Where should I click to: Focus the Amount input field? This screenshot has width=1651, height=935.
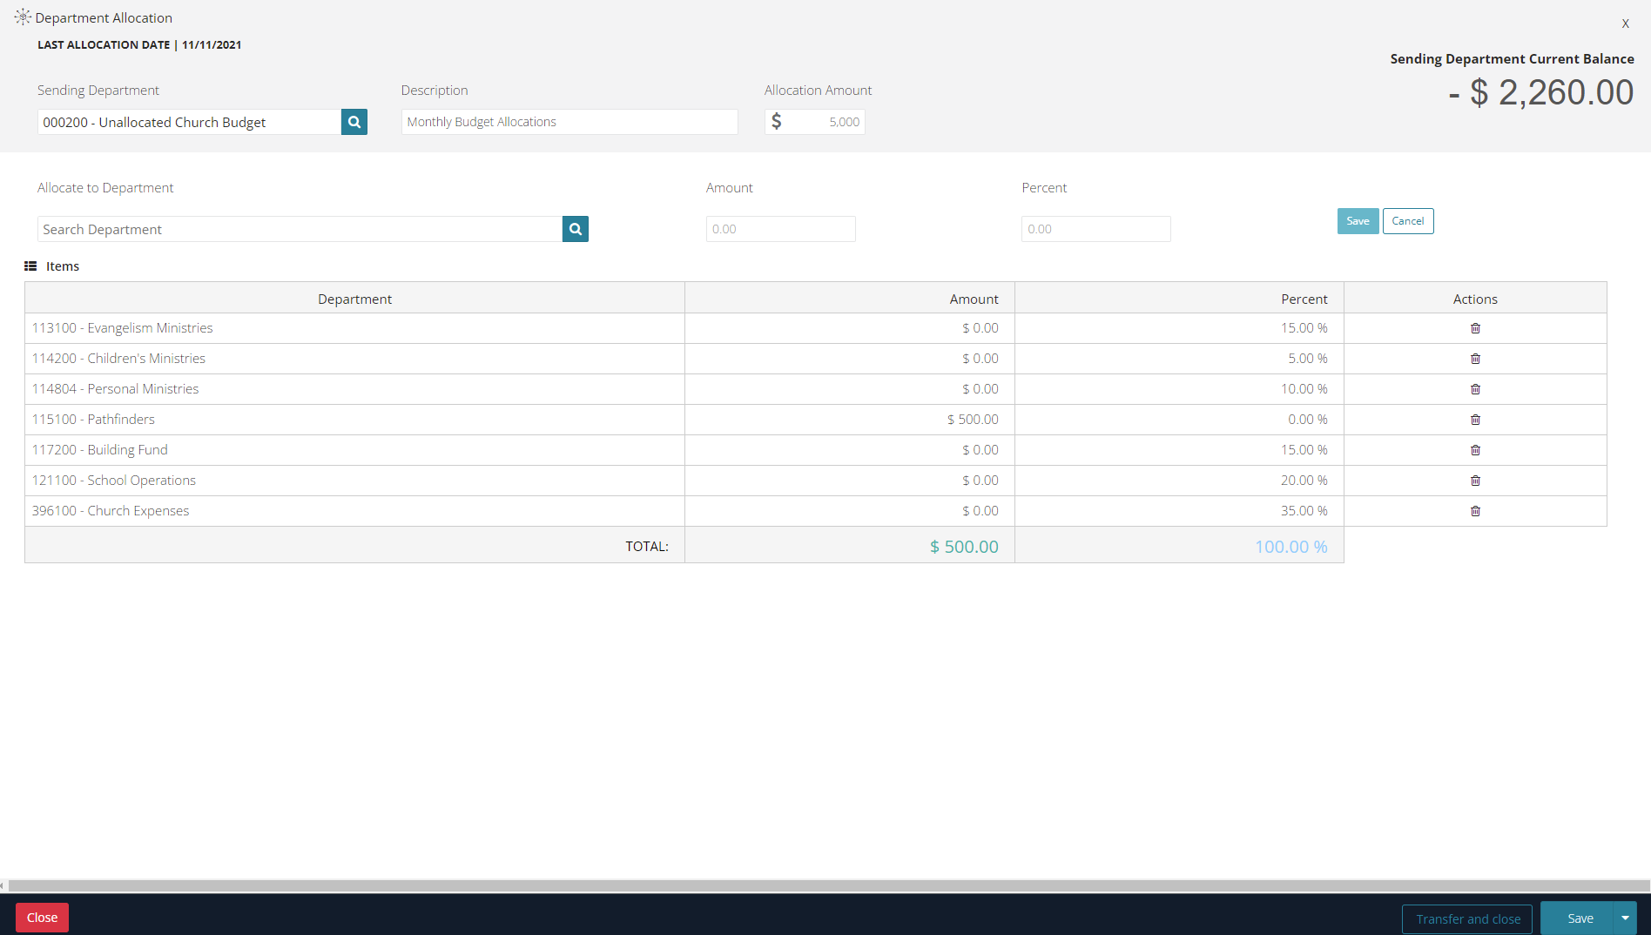tap(781, 229)
